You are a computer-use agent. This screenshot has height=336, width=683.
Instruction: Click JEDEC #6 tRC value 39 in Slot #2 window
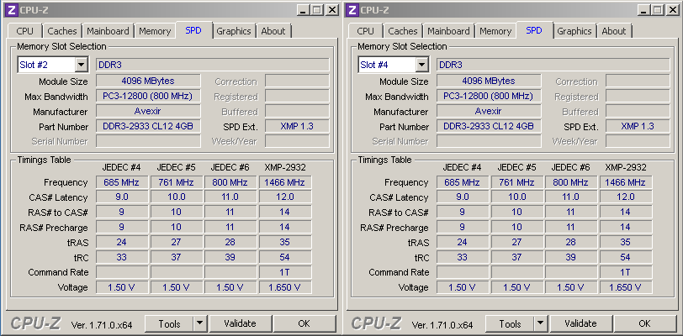coord(230,257)
